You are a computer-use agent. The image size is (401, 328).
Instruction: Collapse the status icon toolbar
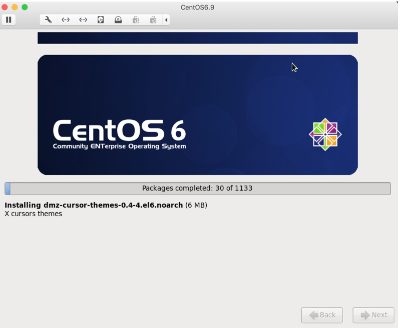[x=166, y=20]
